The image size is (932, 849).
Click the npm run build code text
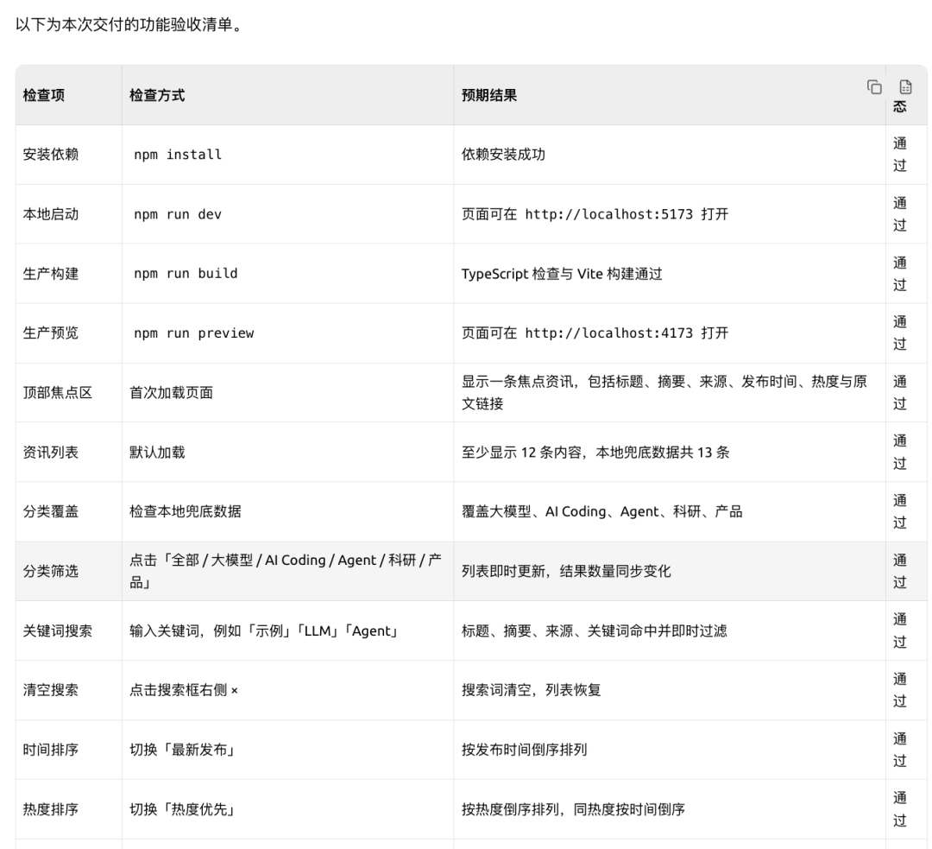186,274
